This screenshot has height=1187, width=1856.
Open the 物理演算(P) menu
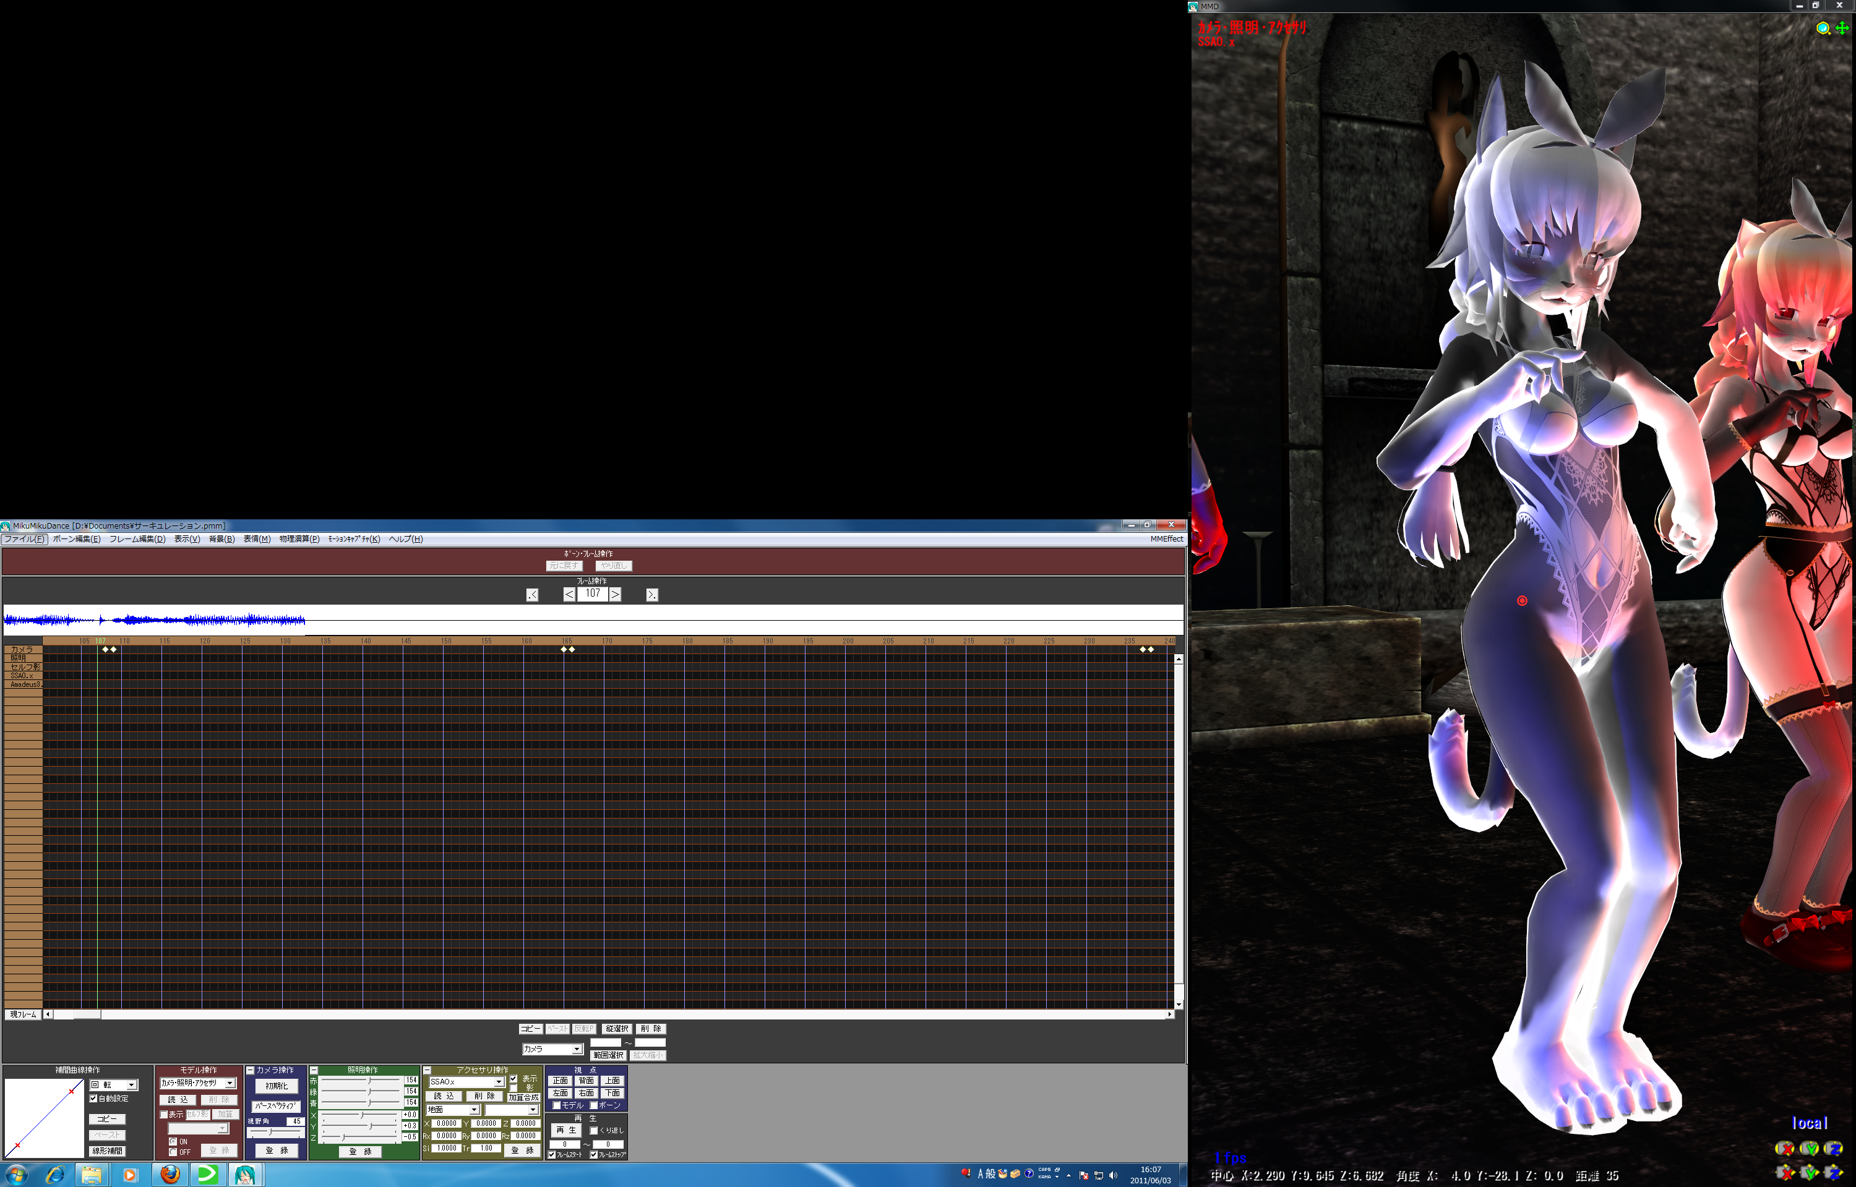(x=299, y=538)
